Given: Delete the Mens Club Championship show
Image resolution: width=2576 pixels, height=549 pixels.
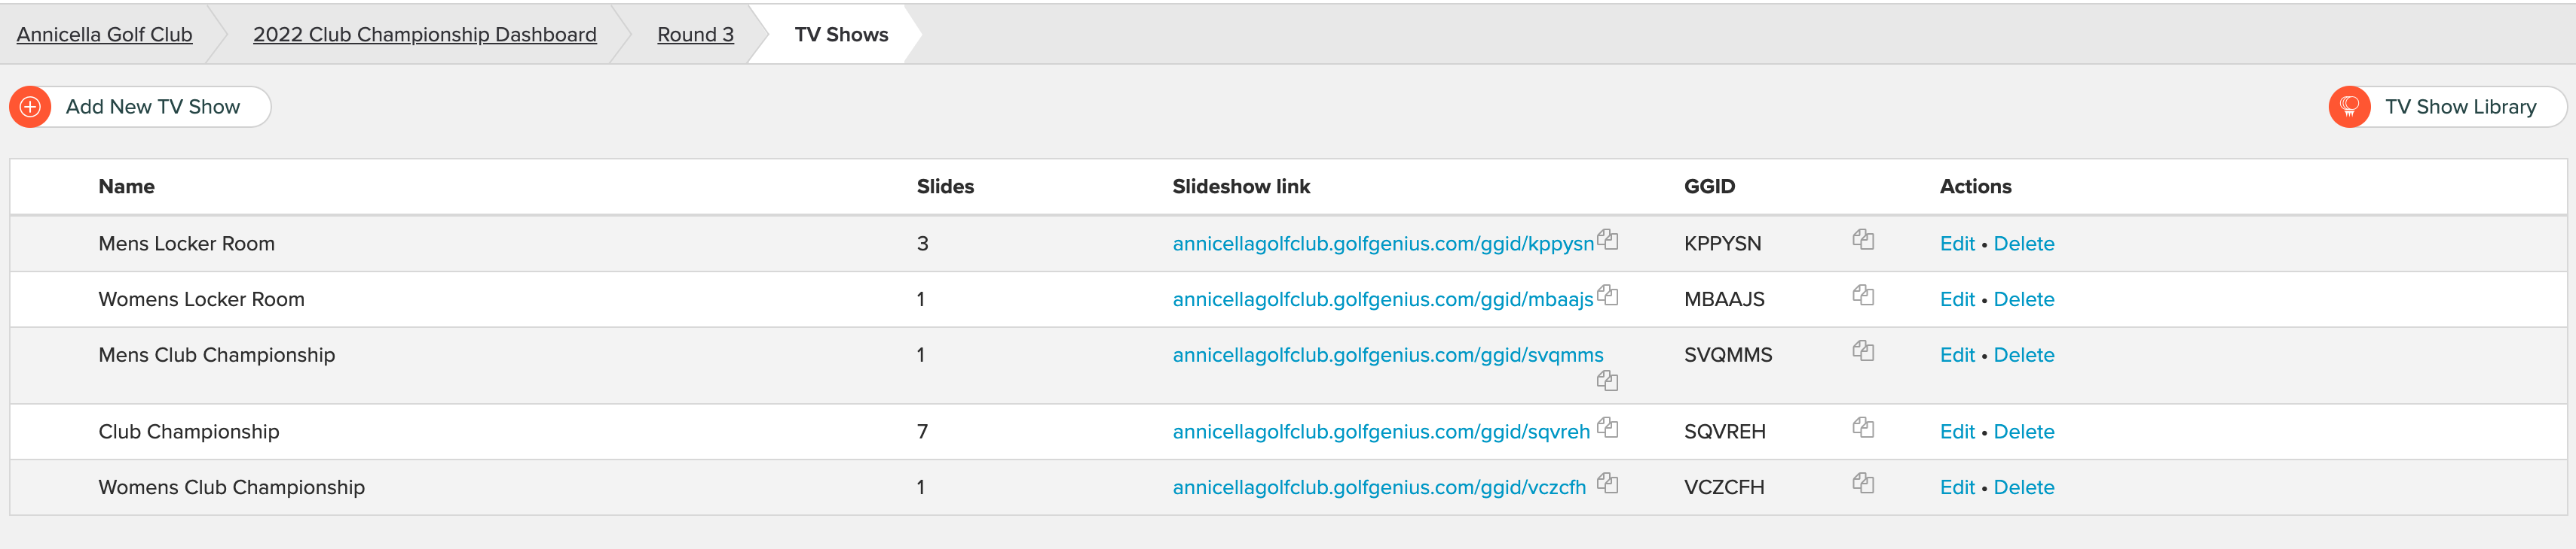Looking at the screenshot, I should [2023, 356].
